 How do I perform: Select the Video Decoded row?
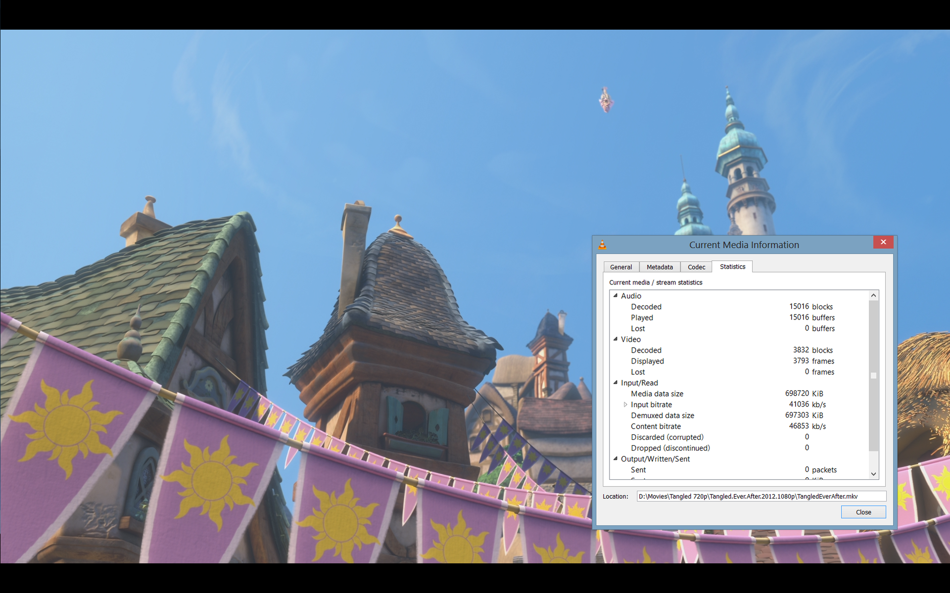tap(739, 350)
